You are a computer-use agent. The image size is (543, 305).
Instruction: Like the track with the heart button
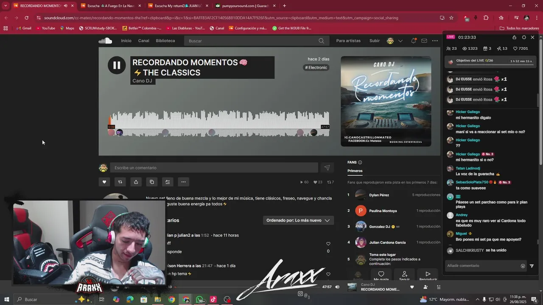point(104,182)
